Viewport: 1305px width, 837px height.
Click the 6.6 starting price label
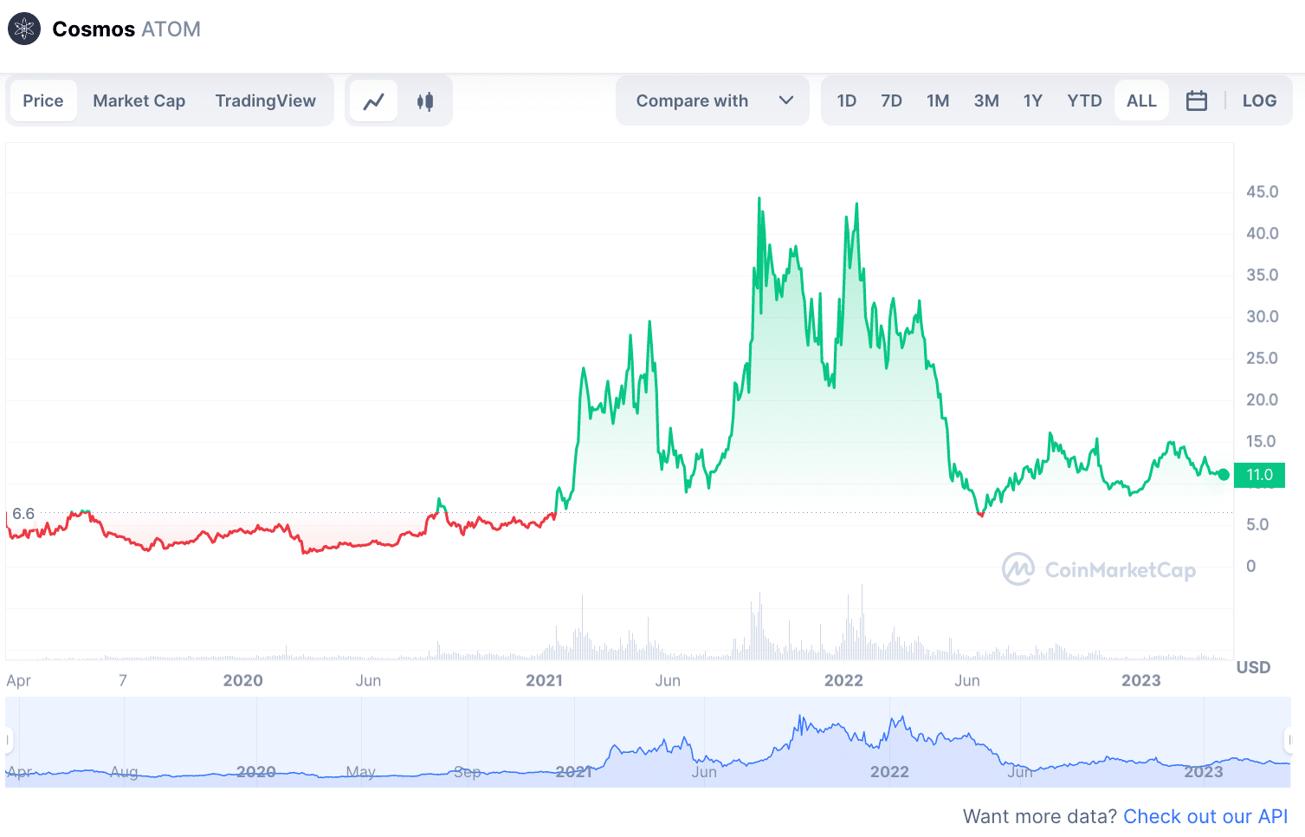23,514
